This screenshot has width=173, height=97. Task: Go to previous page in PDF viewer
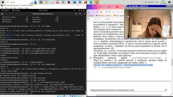[x=95, y=19]
